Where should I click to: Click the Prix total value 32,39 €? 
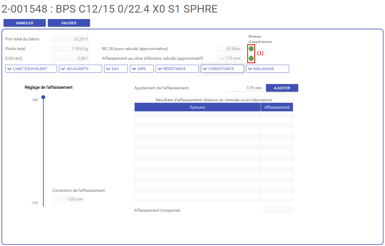70,39
